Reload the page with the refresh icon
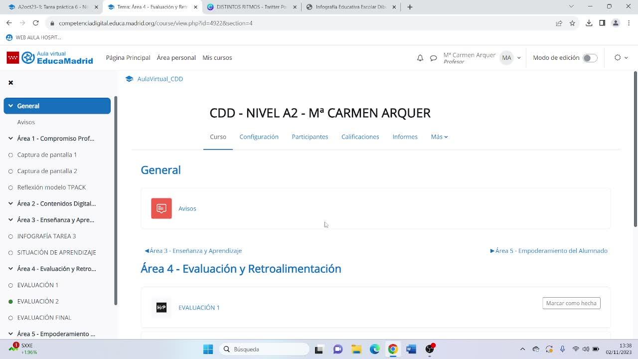Viewport: 638px width, 359px height. (x=36, y=23)
